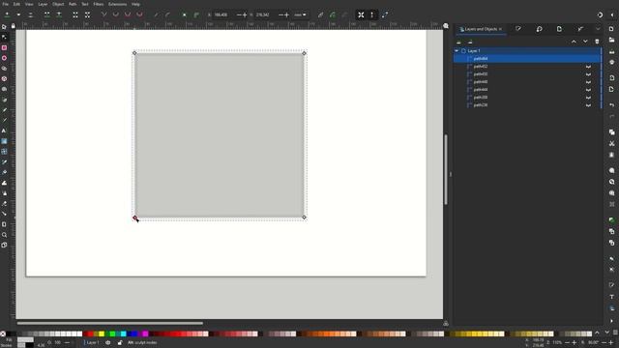Make selected nodes cusp
The height and width of the screenshot is (348, 619).
103,14
